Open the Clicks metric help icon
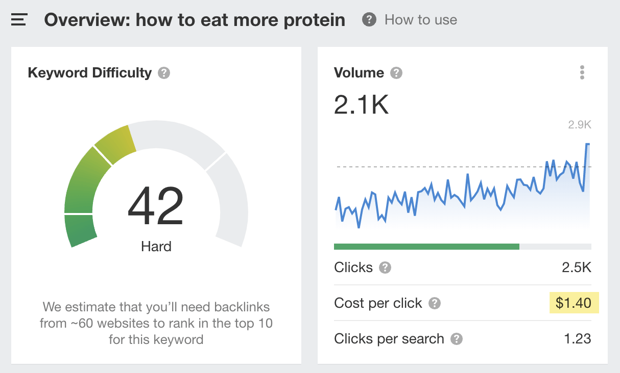Viewport: 620px width, 373px height. coord(385,268)
